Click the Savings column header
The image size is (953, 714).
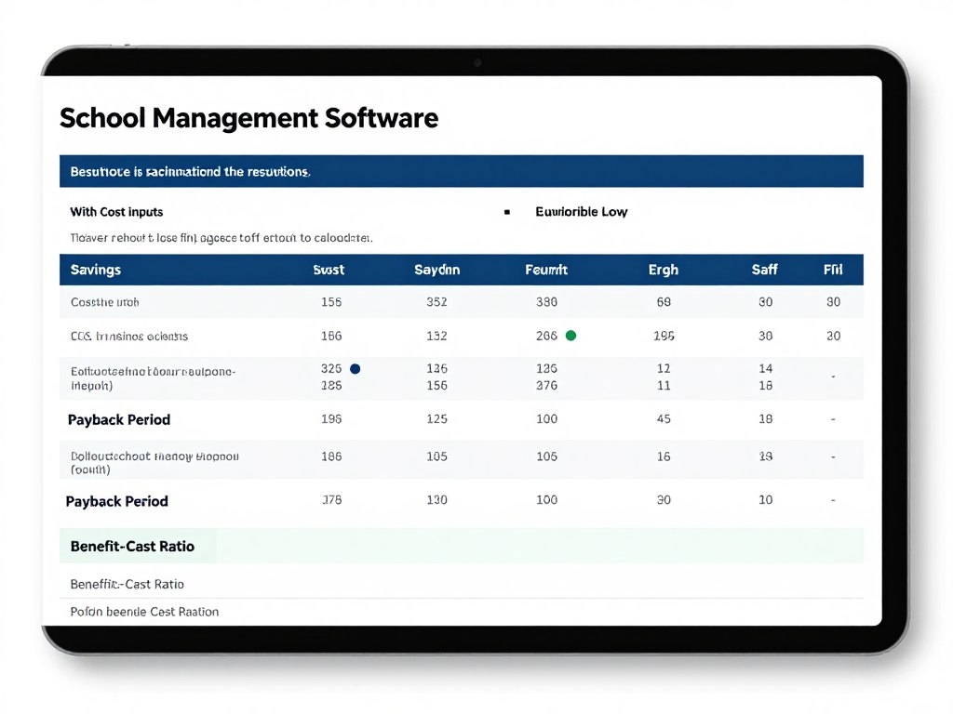click(x=96, y=270)
